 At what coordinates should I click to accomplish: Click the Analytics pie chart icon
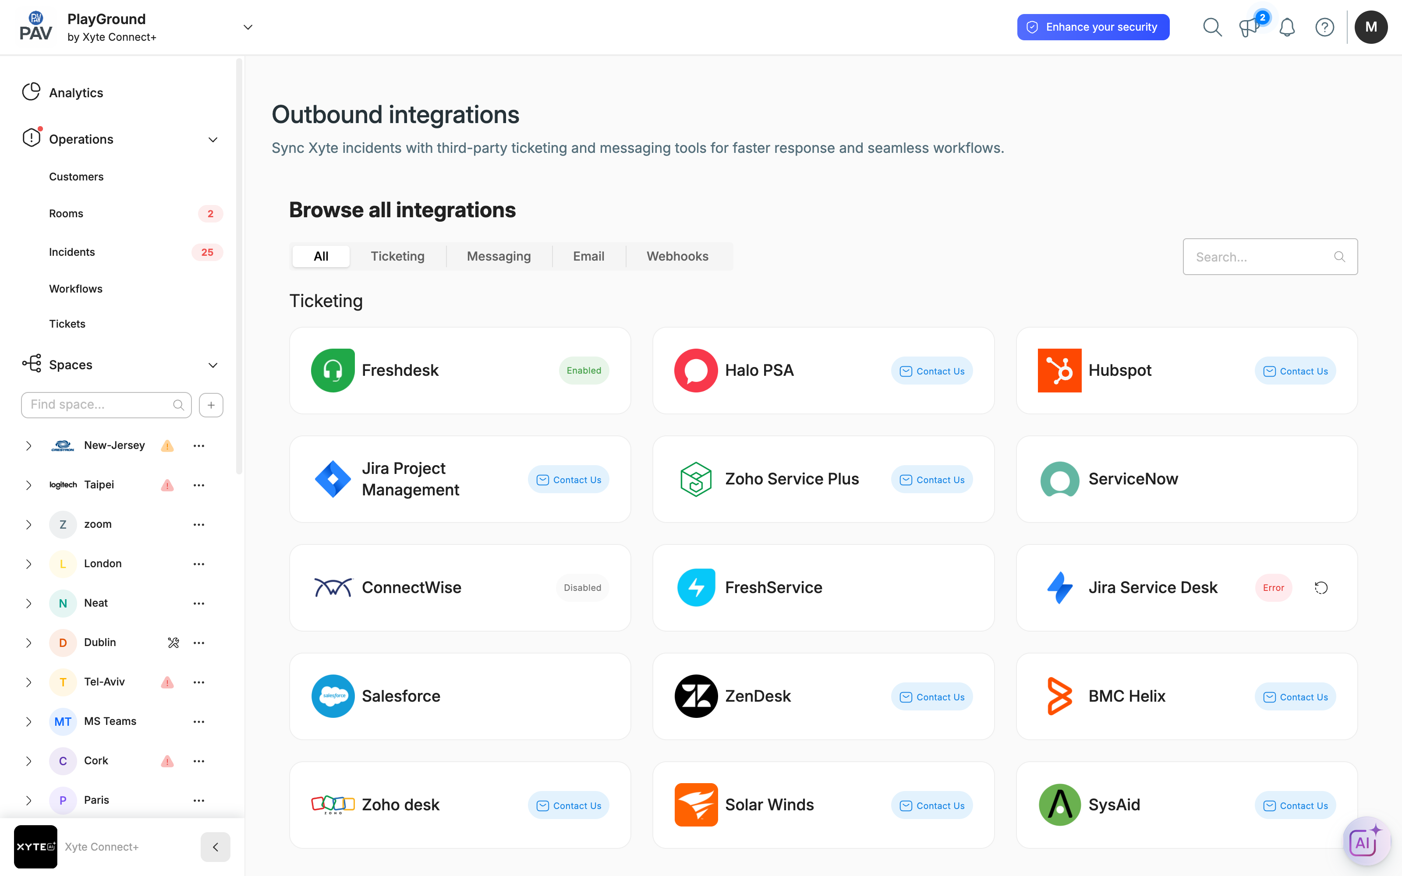(x=31, y=92)
